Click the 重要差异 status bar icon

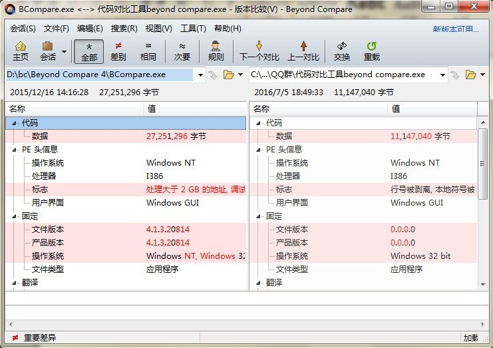click(x=15, y=338)
